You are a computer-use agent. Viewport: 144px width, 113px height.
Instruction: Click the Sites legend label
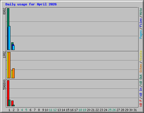[141, 68]
